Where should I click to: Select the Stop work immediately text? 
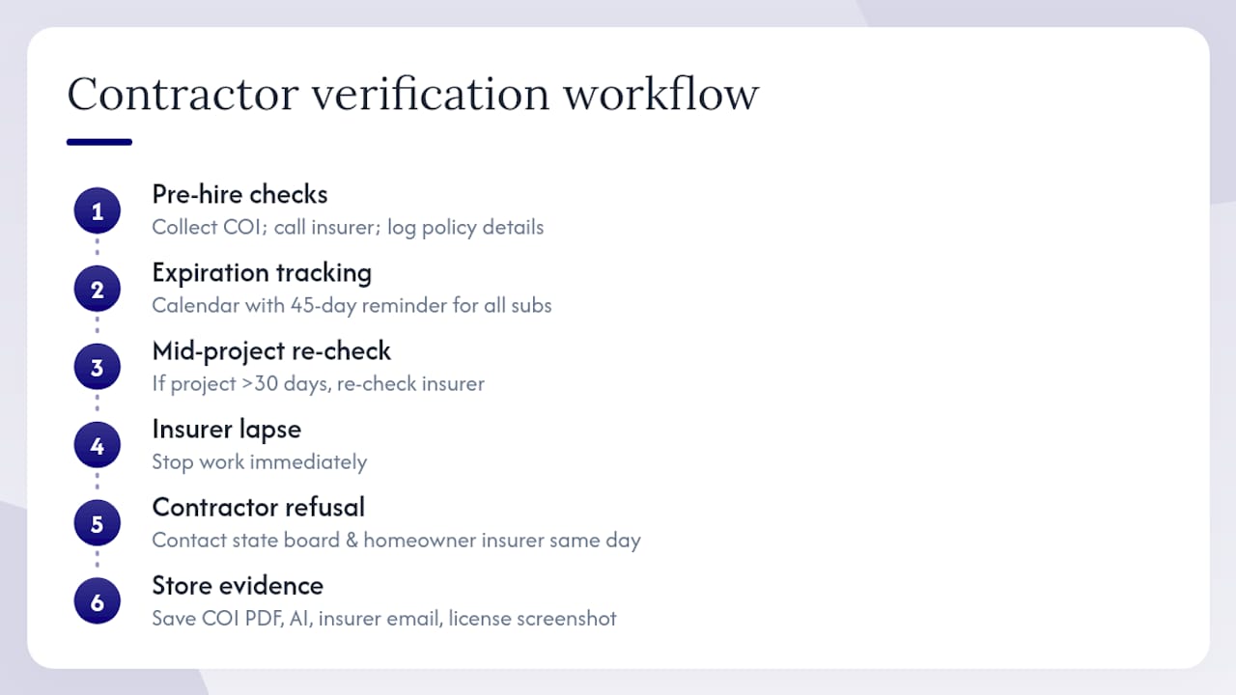point(259,462)
